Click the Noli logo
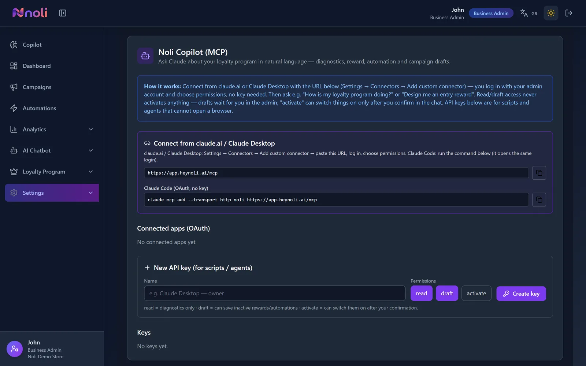Image resolution: width=586 pixels, height=366 pixels. click(30, 13)
